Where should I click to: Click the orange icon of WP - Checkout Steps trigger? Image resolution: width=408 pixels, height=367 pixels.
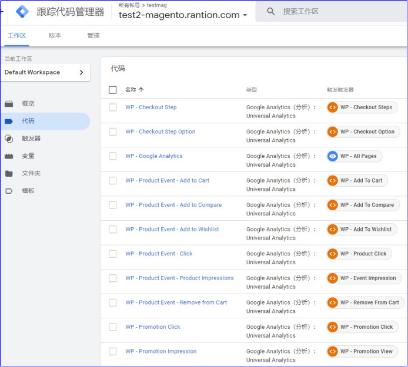[x=332, y=107]
